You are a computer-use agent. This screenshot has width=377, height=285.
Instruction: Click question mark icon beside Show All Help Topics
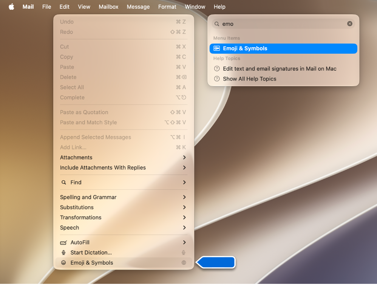coord(216,79)
